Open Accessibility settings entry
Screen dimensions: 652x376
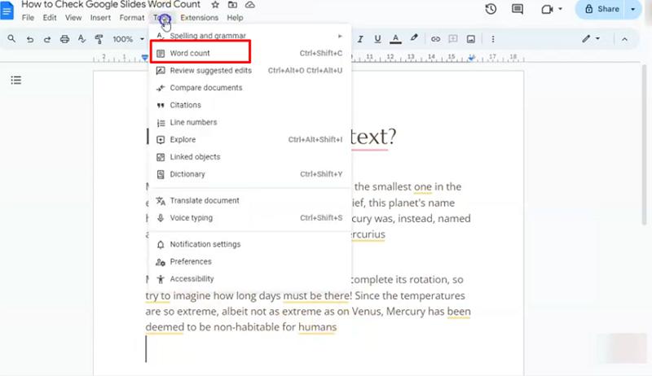(x=250, y=279)
